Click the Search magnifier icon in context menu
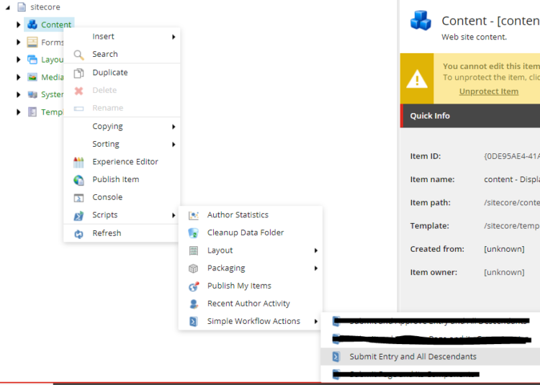The height and width of the screenshot is (385, 540). 78,55
